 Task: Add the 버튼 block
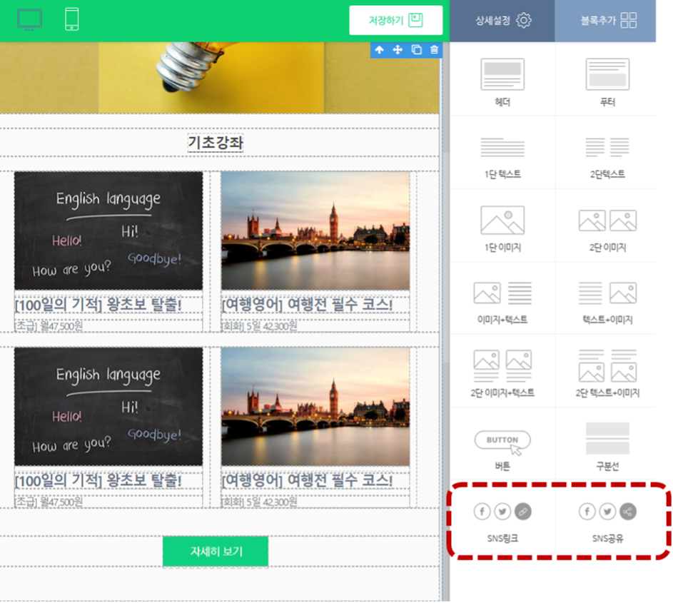502,447
